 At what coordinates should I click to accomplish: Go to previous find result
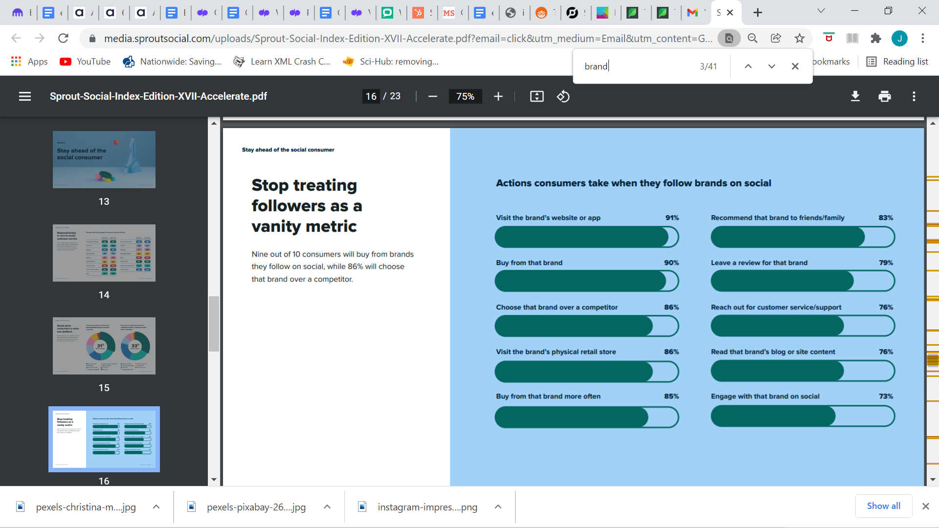[748, 66]
